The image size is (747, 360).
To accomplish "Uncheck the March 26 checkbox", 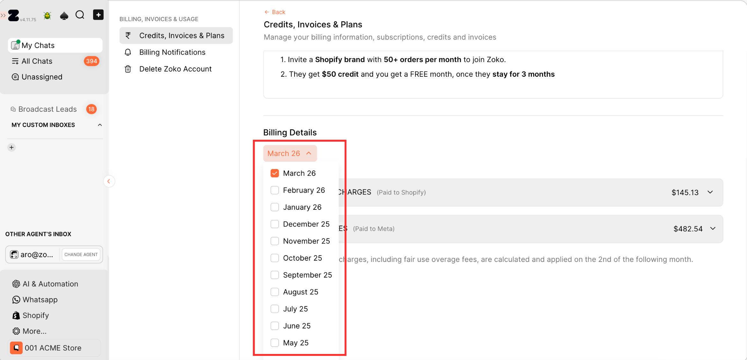I will coord(275,173).
